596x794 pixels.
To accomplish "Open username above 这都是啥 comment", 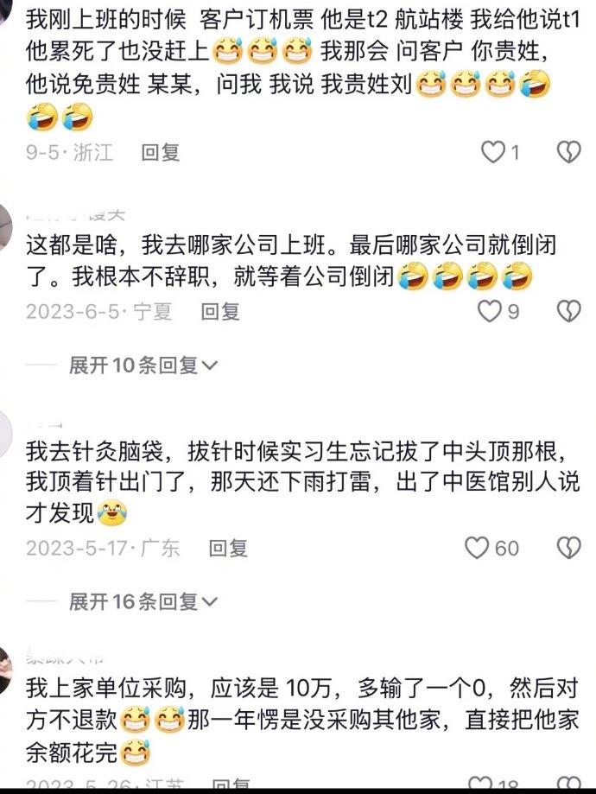I will pos(75,216).
